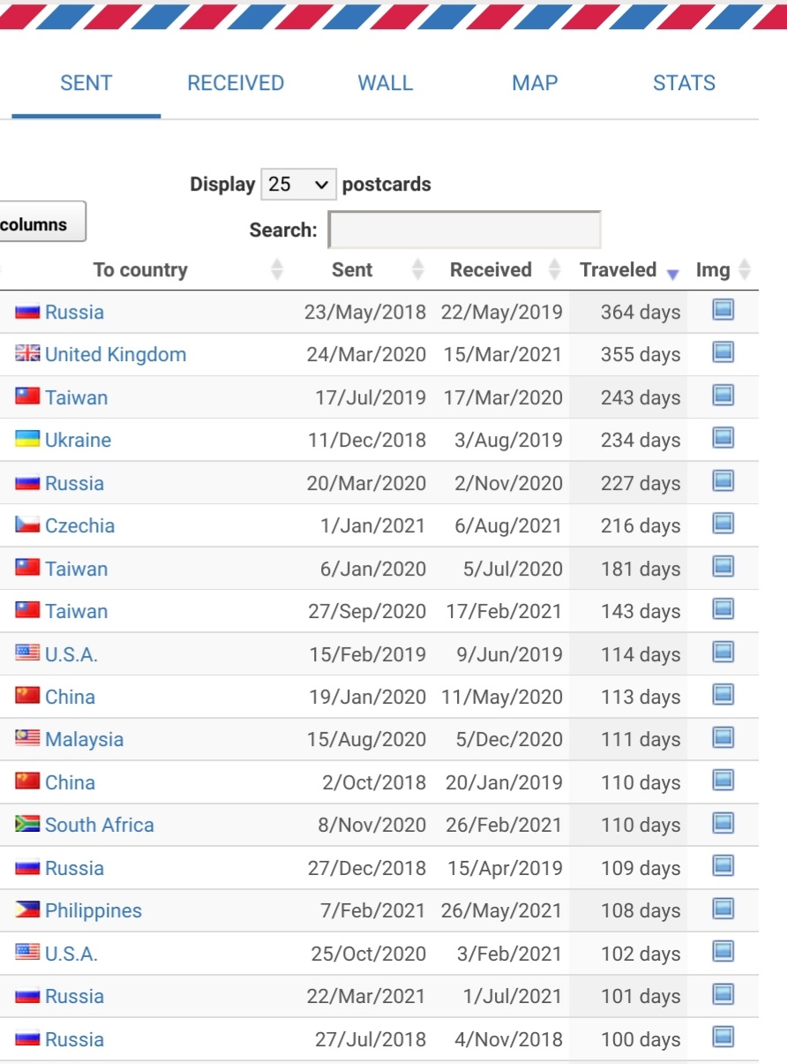Switch to the RECEIVED tab
Viewport: 787px width, 1064px height.
(236, 83)
